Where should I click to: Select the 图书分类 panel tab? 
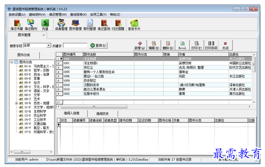[x=24, y=55]
